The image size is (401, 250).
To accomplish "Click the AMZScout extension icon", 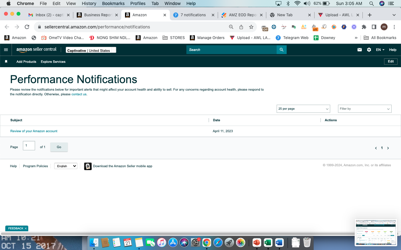I will click(304, 27).
